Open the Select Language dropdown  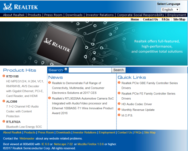click(170, 10)
